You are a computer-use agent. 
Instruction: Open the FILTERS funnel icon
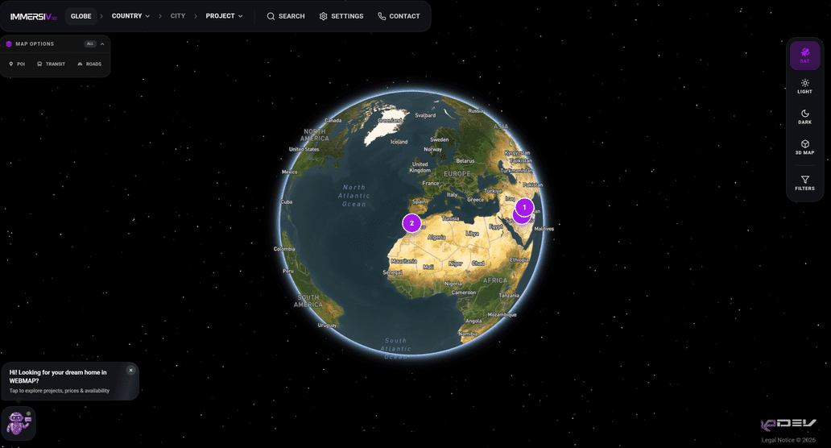[x=804, y=183]
